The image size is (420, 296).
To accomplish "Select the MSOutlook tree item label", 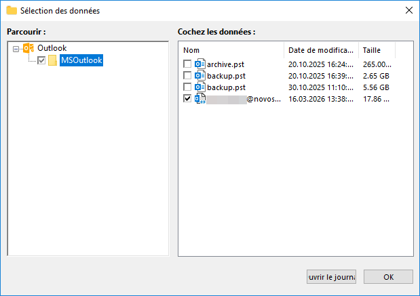I will 81,61.
